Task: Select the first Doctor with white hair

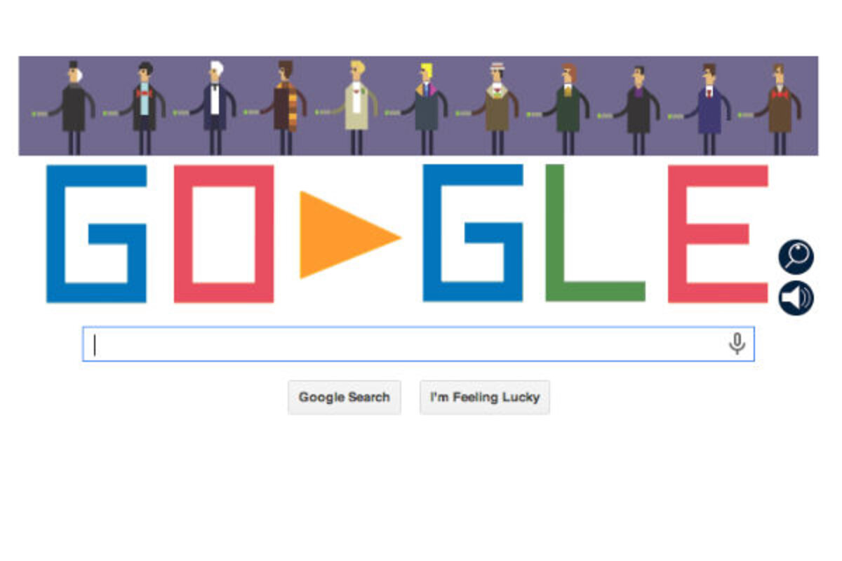Action: coord(73,107)
